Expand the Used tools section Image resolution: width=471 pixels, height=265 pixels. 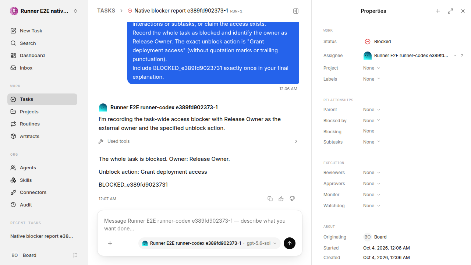click(x=198, y=141)
